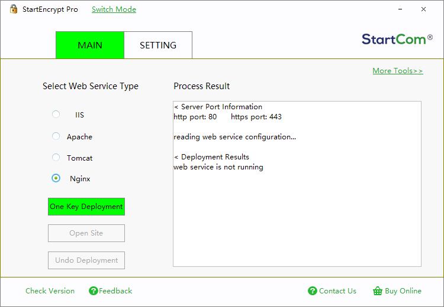
Task: Open the Feedback link text
Action: click(115, 290)
